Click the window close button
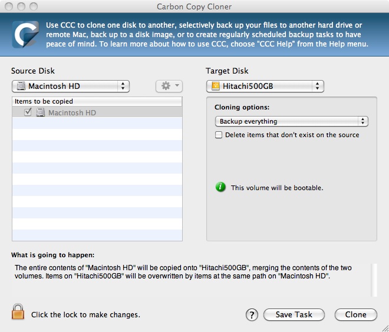Viewport: 389px width, 332px height. (x=9, y=6)
